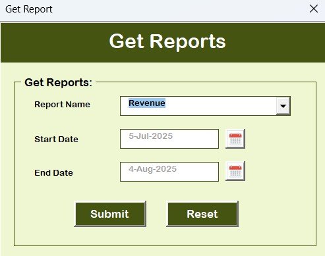Reset the report form
This screenshot has height=256, width=325.
[x=202, y=214]
